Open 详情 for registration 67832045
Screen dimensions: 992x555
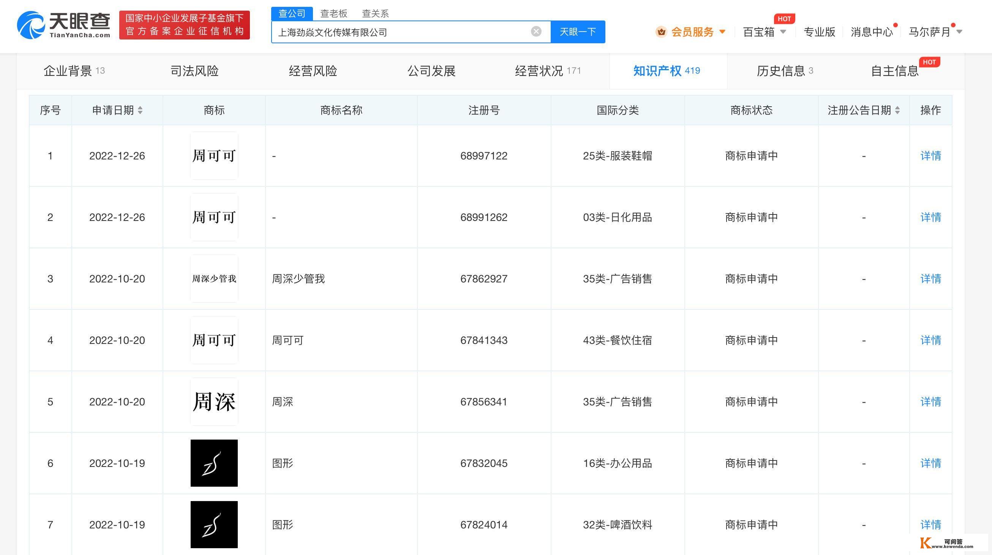point(930,463)
